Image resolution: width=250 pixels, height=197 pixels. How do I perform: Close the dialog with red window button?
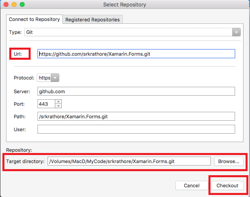tap(6, 4)
